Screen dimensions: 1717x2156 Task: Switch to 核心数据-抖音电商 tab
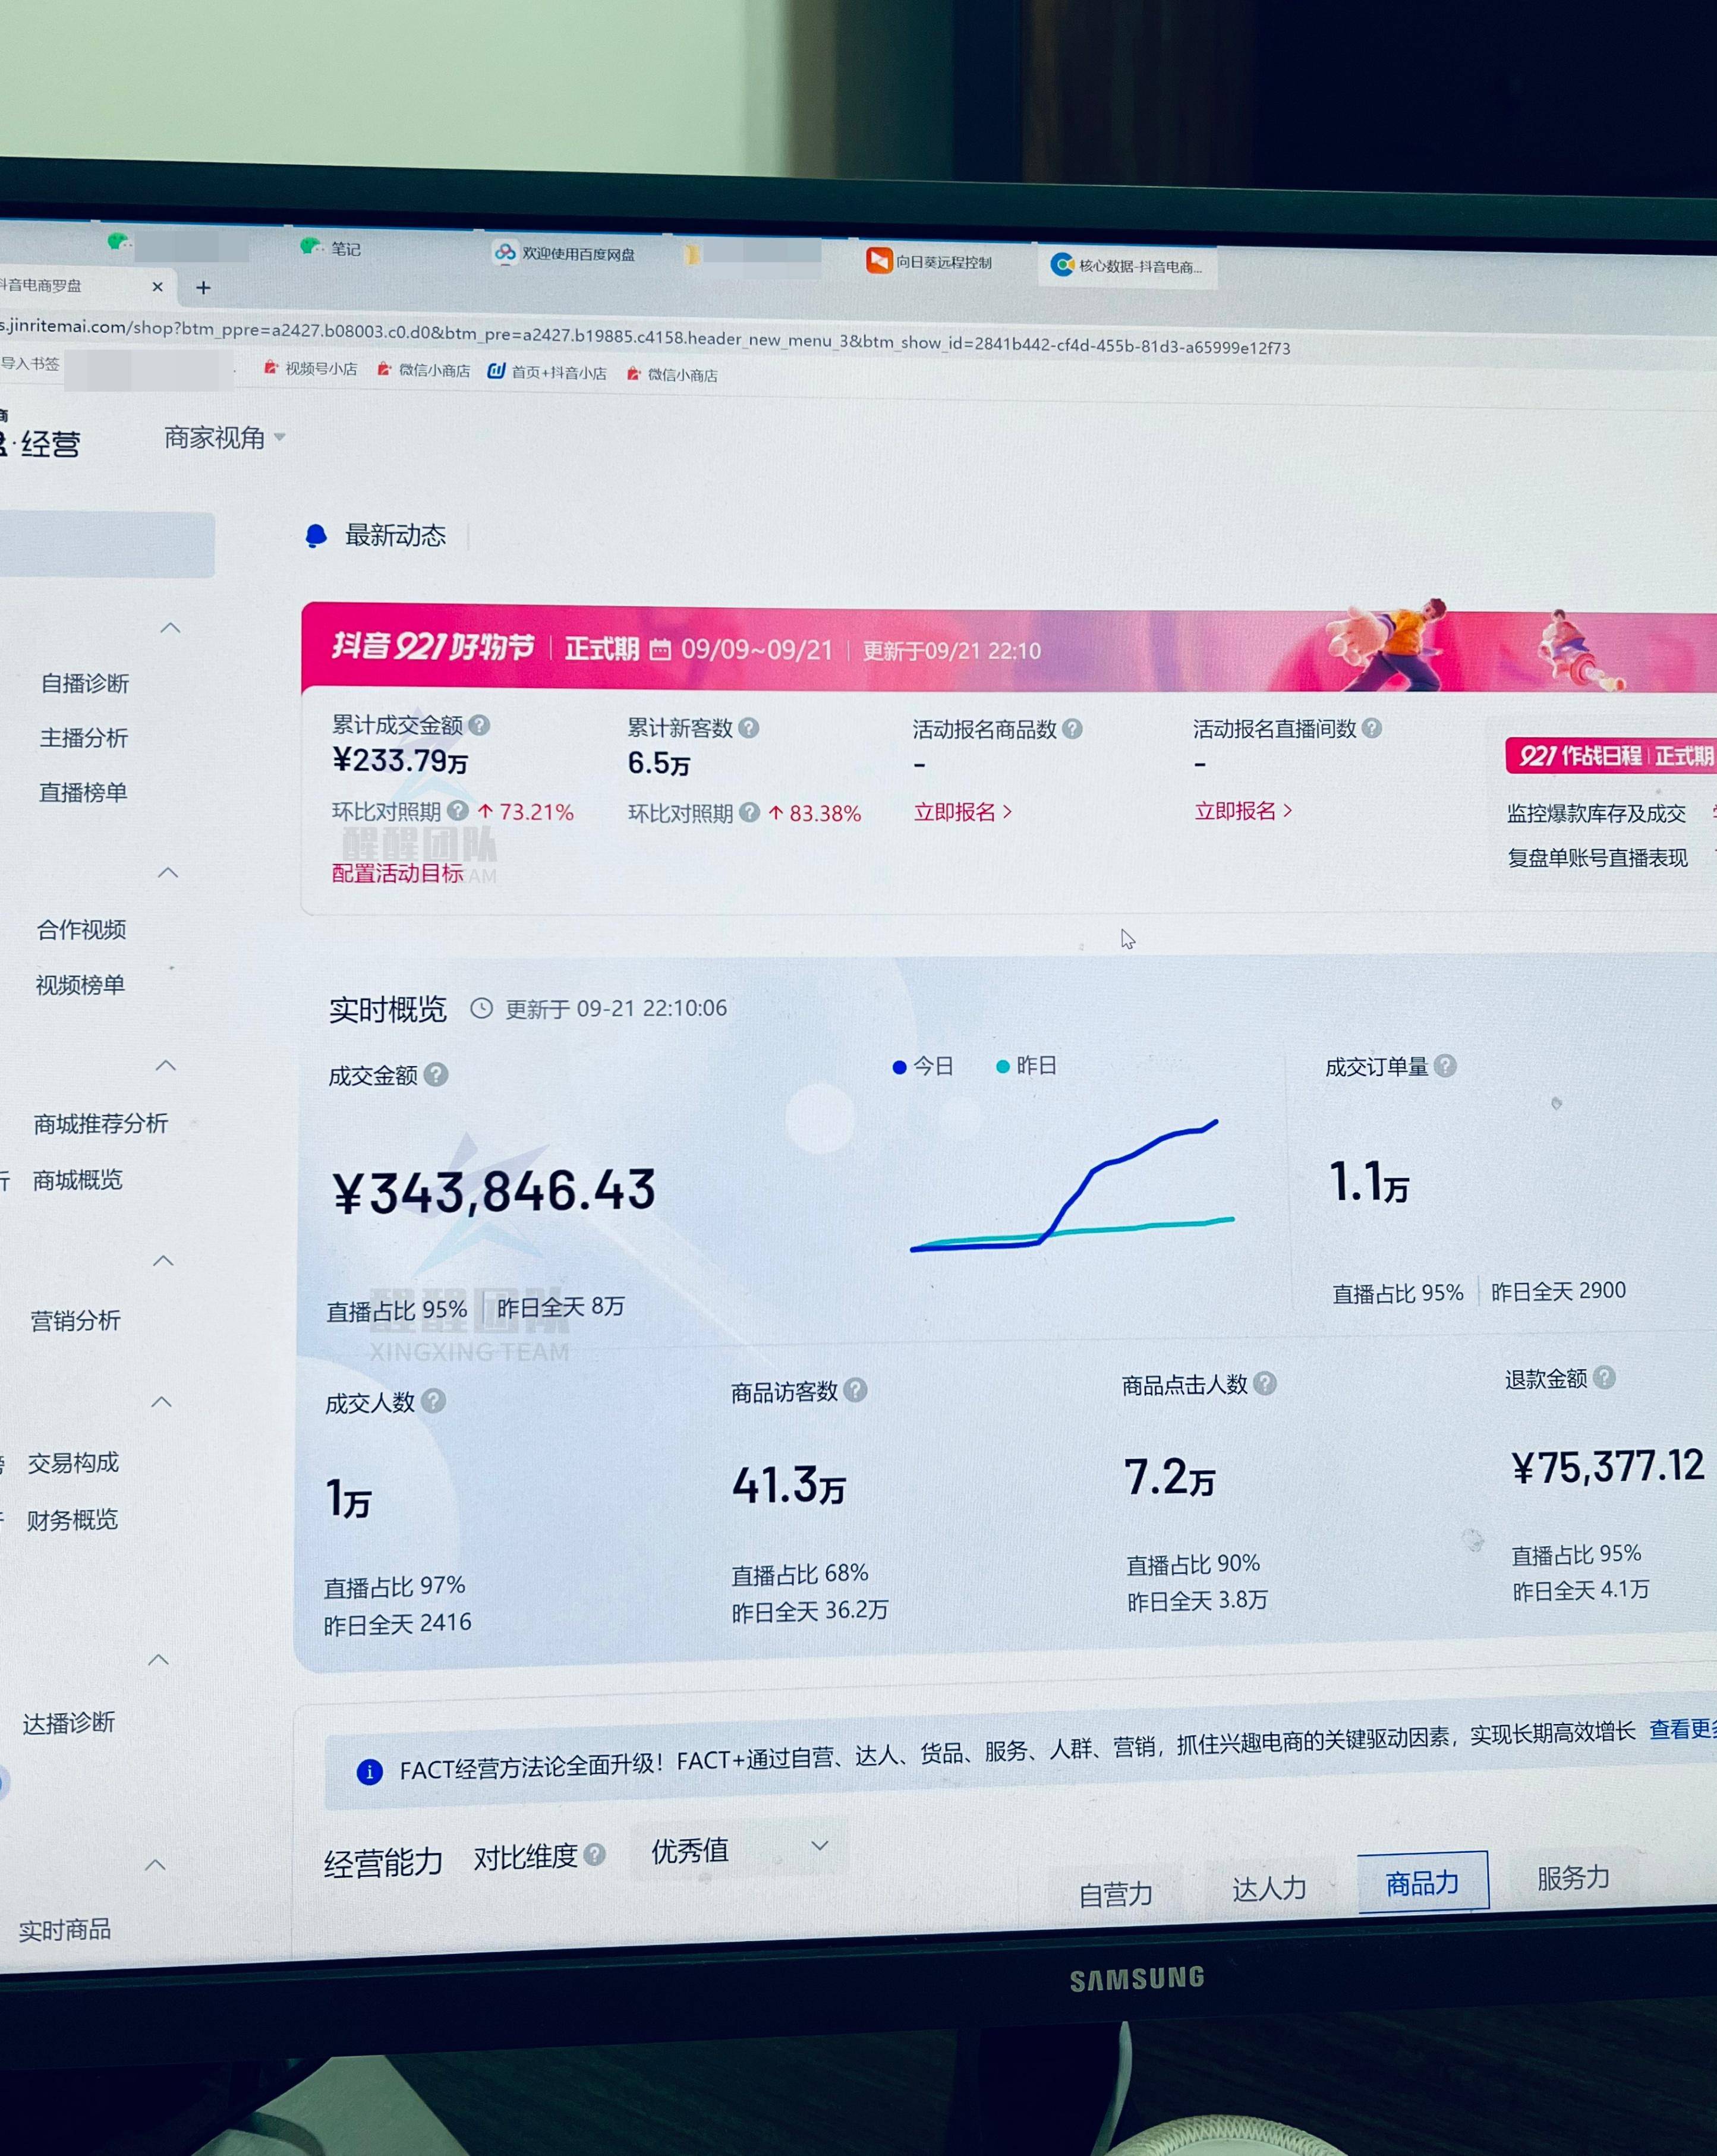tap(1127, 265)
